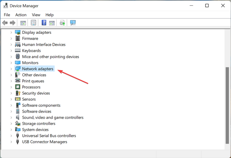Screen dimensions: 231x158
Task: Select the Storage controllers item
Action: (x=38, y=124)
